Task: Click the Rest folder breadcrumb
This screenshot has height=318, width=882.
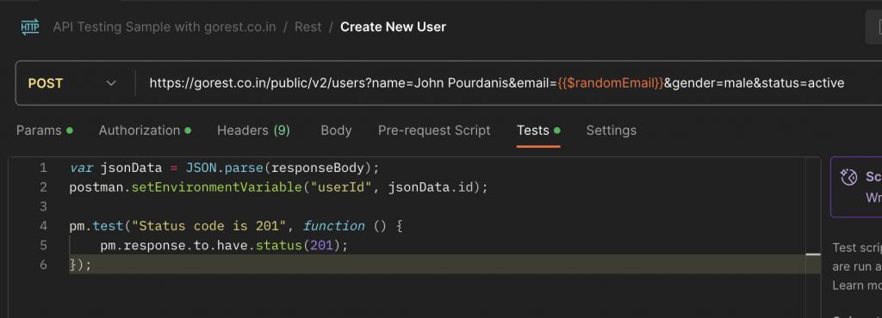Action: [x=308, y=27]
